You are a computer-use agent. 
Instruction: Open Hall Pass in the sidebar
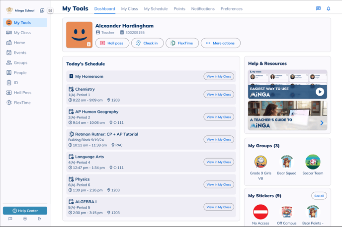click(x=22, y=93)
